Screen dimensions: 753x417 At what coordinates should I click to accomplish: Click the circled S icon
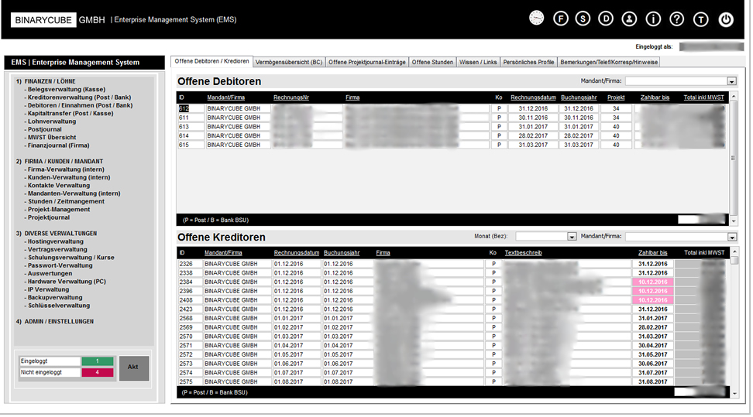tap(583, 19)
